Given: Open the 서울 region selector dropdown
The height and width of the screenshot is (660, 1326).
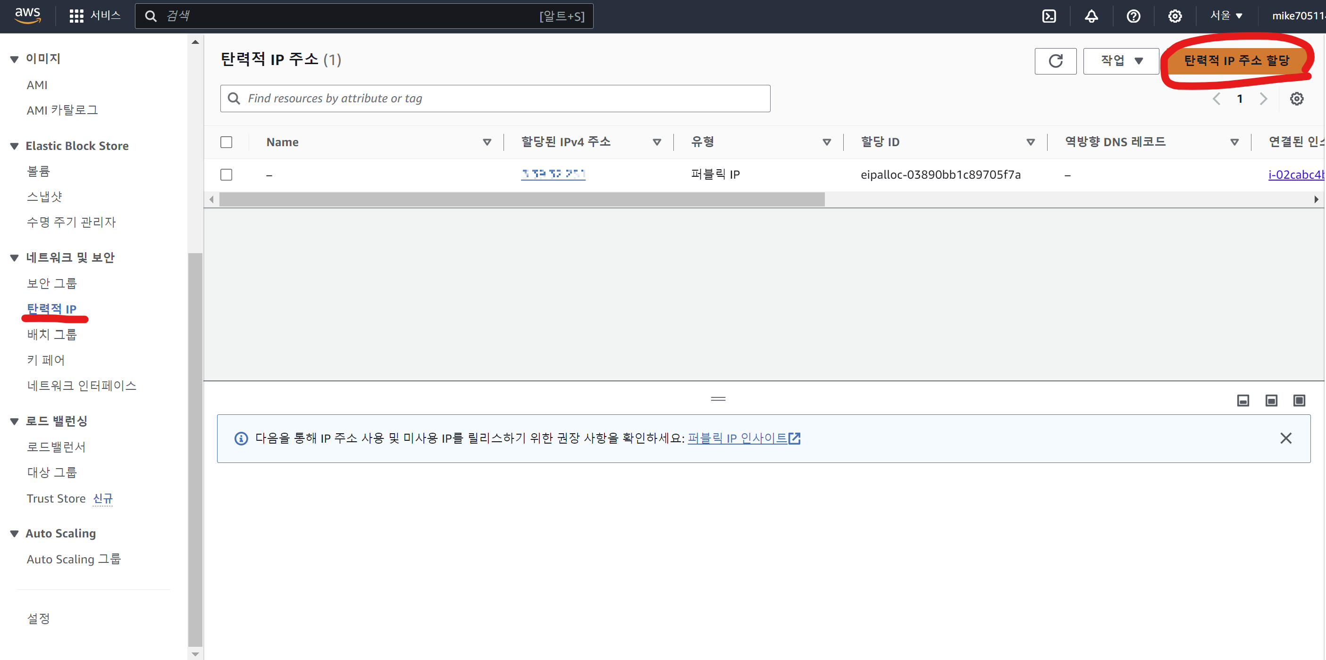Looking at the screenshot, I should click(x=1226, y=16).
